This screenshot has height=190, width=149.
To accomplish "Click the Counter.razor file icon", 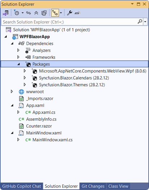I will pos(21,126).
